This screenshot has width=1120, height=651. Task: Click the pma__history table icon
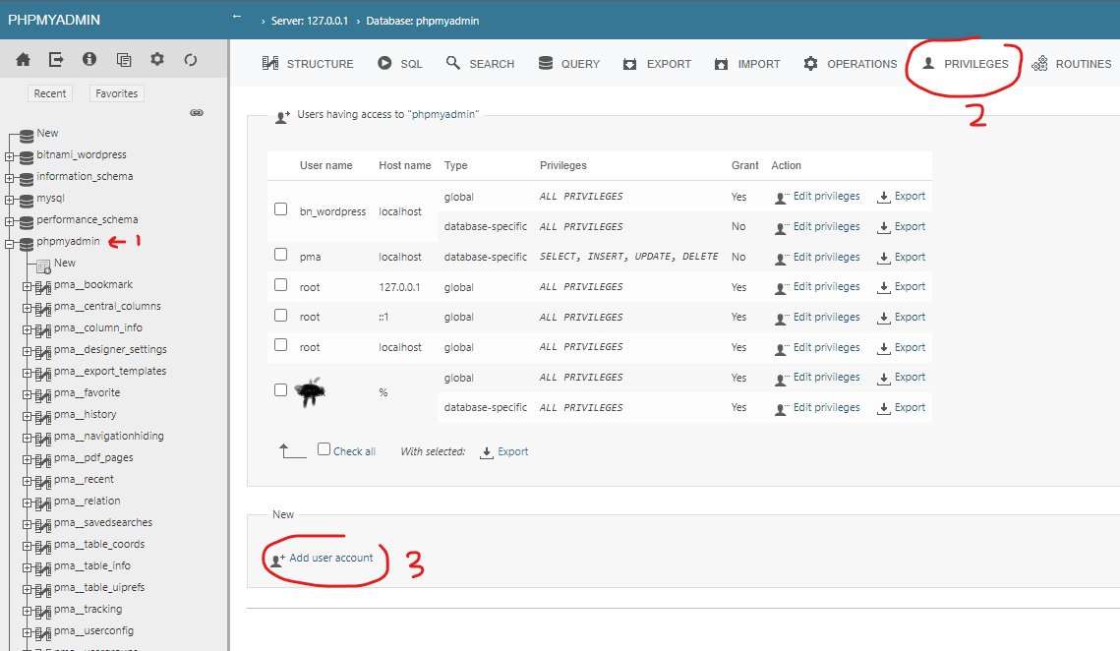pyautogui.click(x=43, y=417)
